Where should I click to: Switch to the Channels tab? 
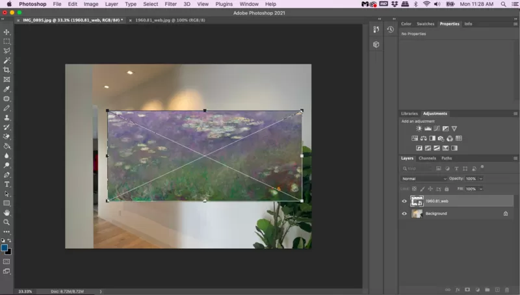pyautogui.click(x=427, y=159)
